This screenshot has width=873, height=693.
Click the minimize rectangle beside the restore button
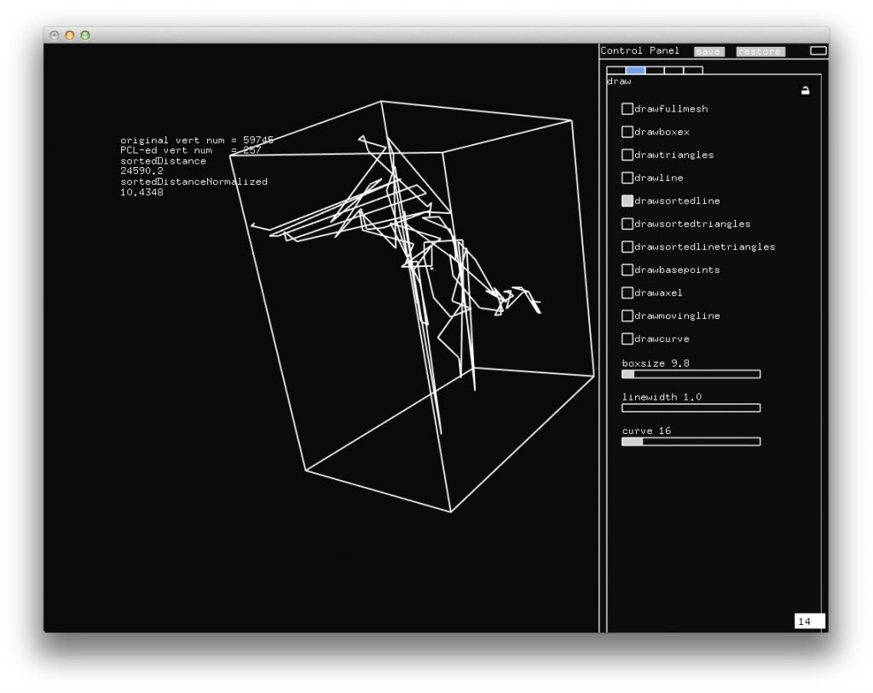click(818, 51)
